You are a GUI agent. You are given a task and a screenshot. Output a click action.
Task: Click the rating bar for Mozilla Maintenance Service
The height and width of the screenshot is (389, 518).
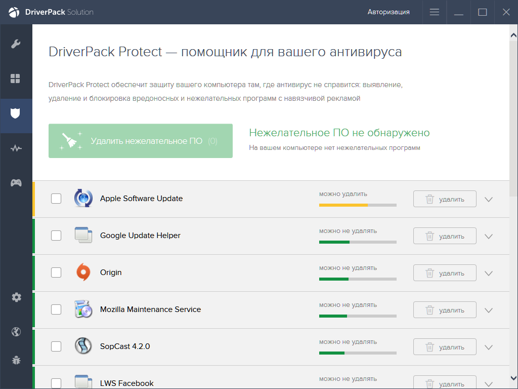[x=358, y=316]
